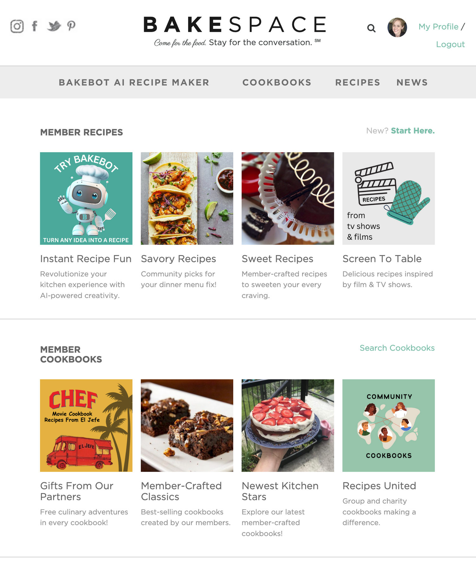
Task: Click the Search Cookbooks link
Action: point(397,348)
